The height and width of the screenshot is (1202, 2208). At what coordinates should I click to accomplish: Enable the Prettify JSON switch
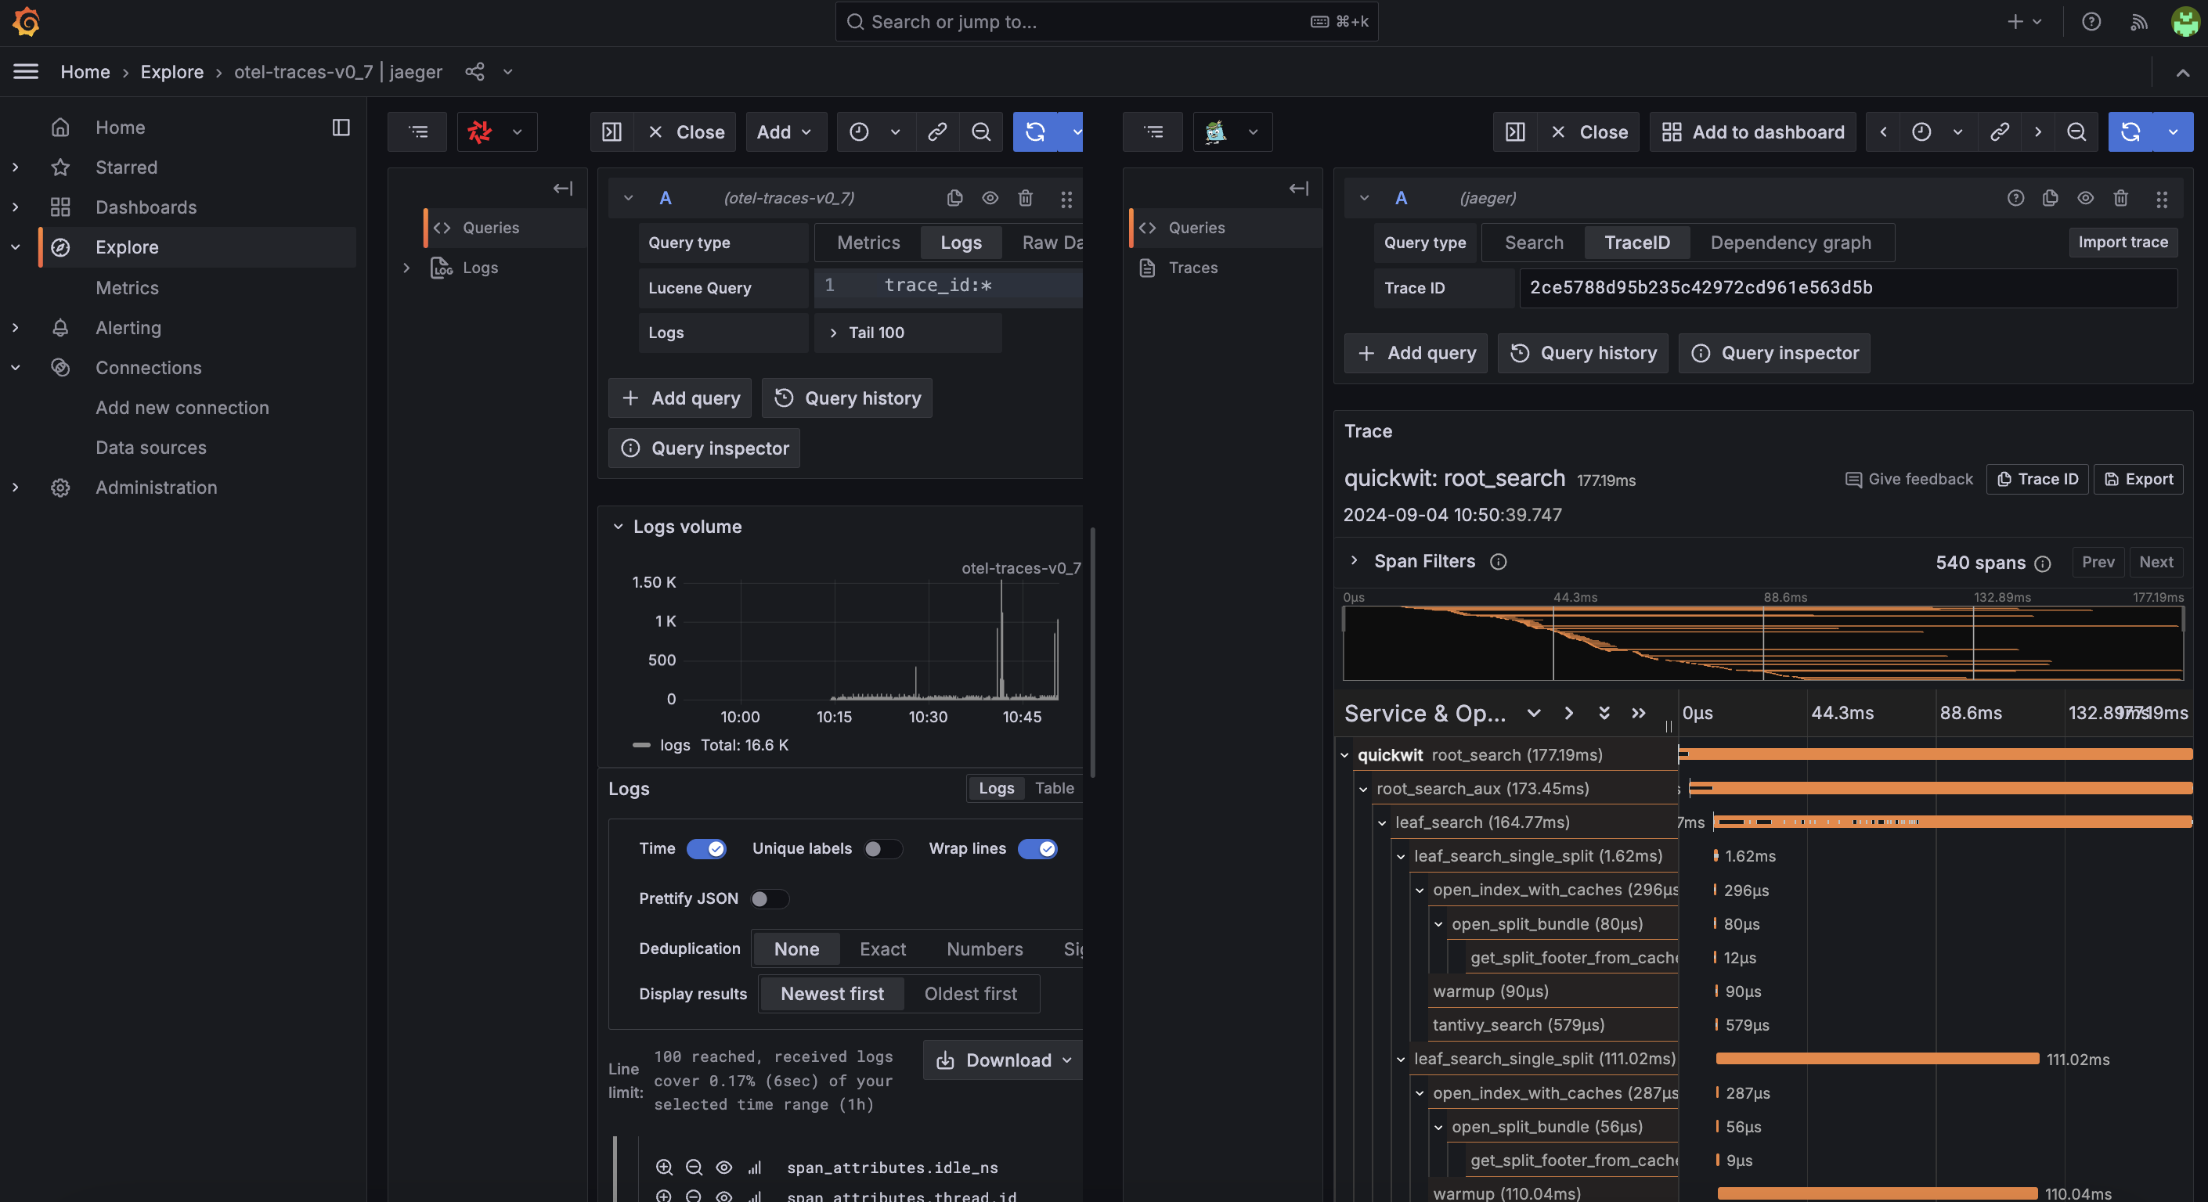coord(769,898)
